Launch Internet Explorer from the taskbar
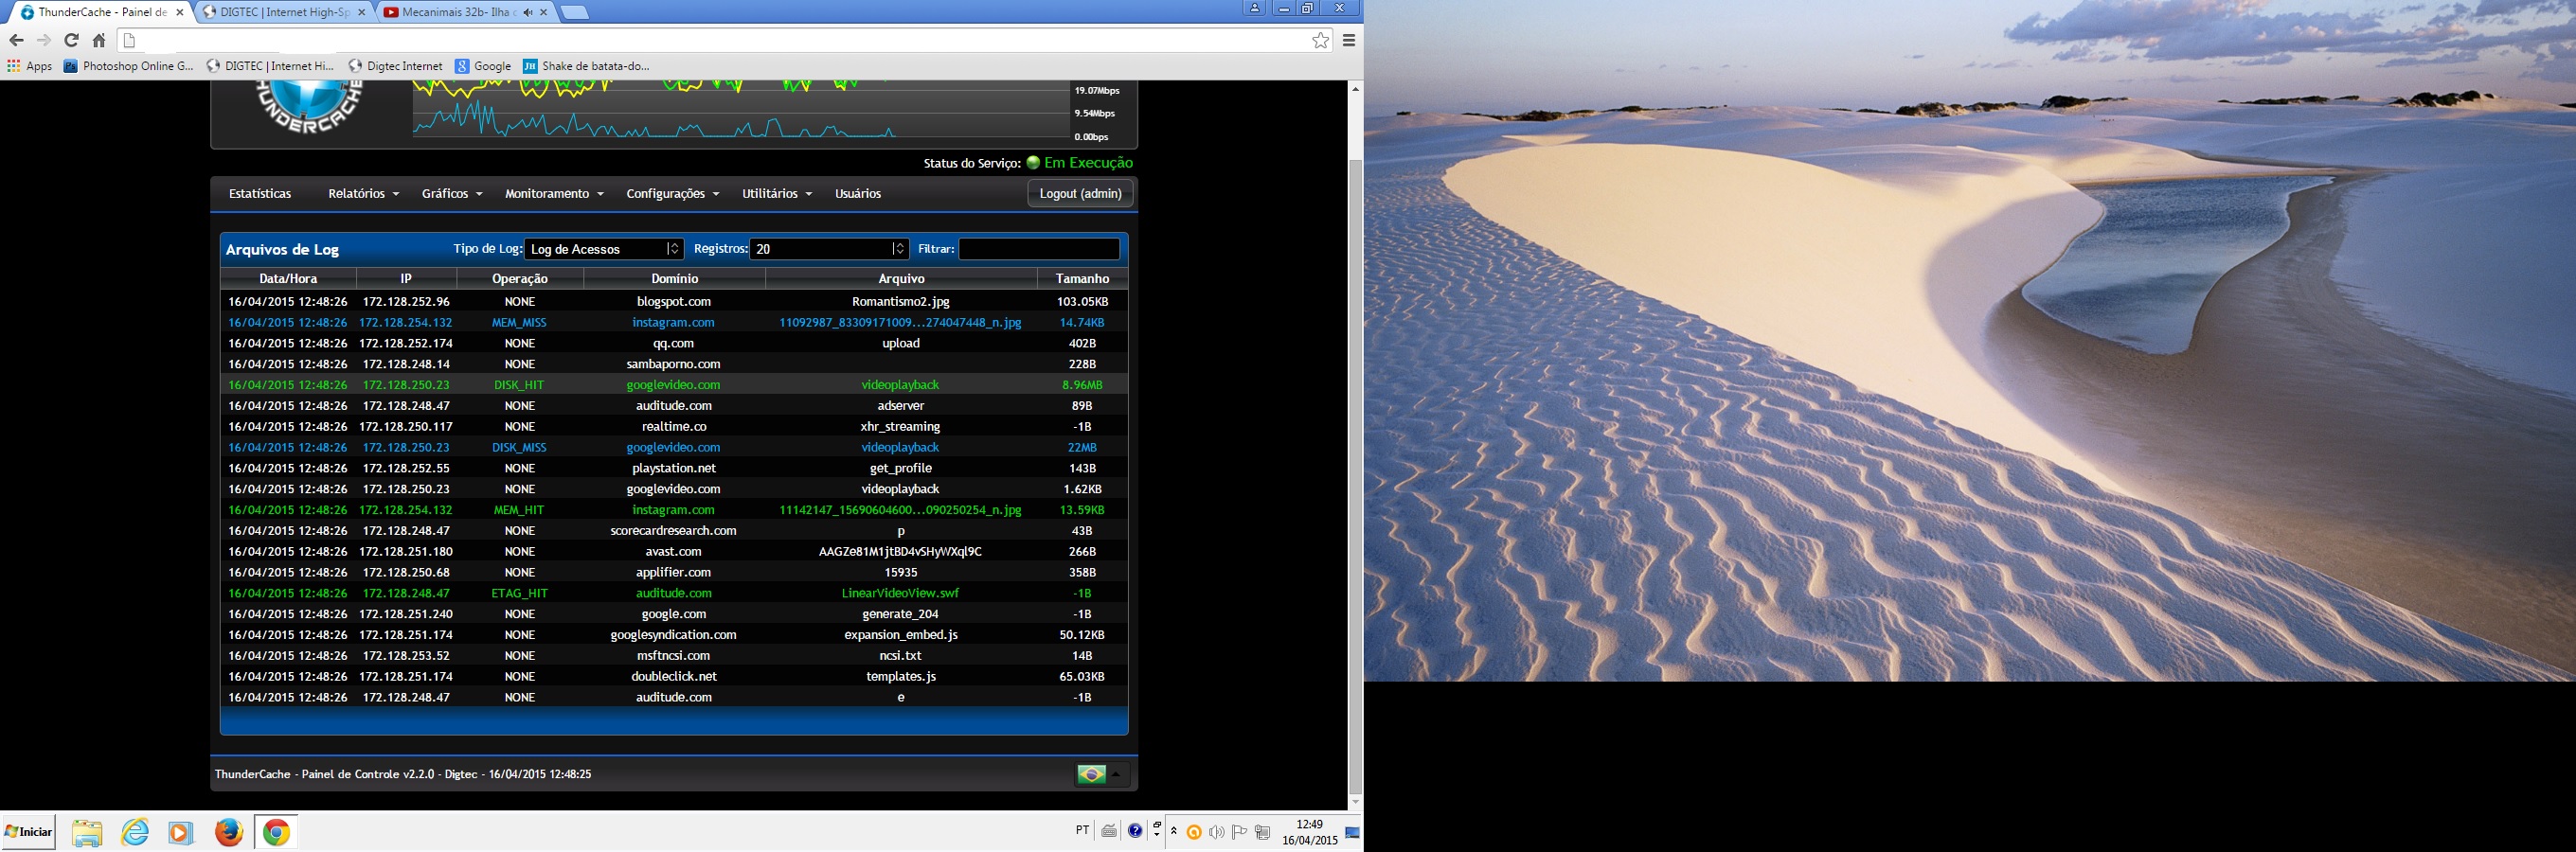 (134, 832)
